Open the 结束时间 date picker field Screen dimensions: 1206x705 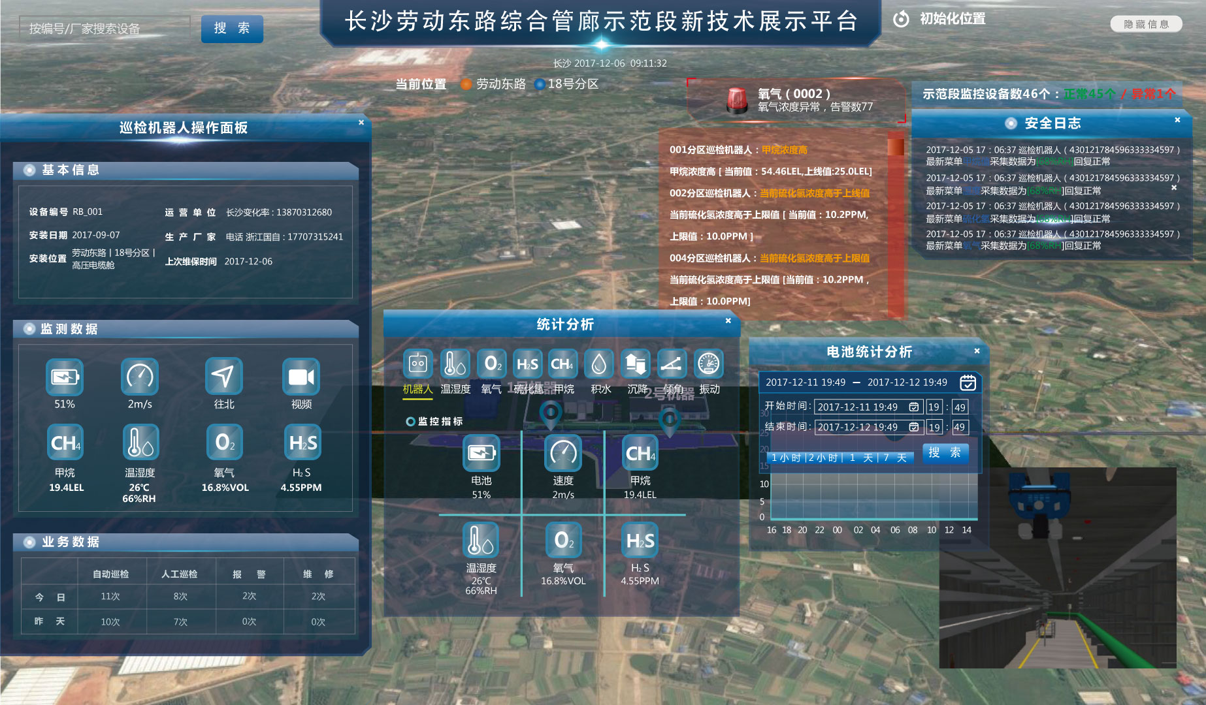point(868,427)
